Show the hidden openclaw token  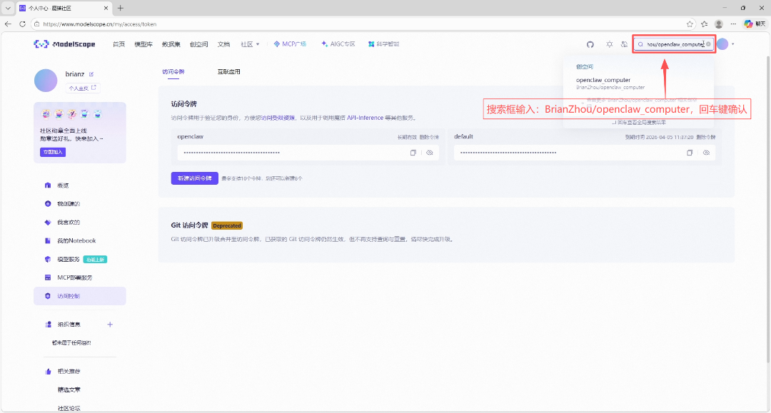(x=430, y=153)
